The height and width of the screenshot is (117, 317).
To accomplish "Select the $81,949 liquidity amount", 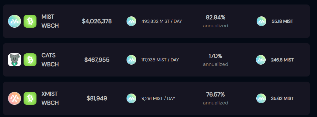I will click(97, 98).
